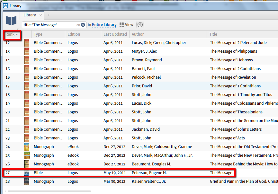This screenshot has height=194, width=278.
Task: Open Grief and Pain in the Plan of God
Action: coord(244,181)
